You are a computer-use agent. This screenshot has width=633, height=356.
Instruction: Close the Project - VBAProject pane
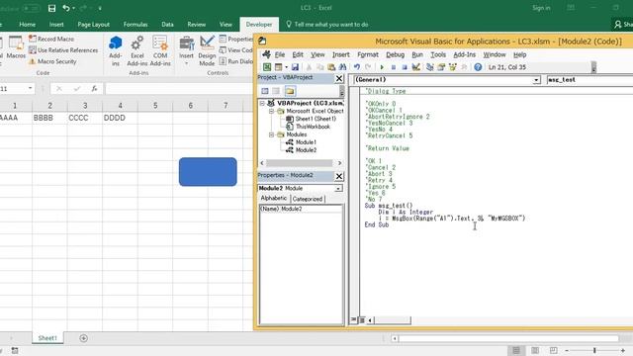(x=339, y=78)
